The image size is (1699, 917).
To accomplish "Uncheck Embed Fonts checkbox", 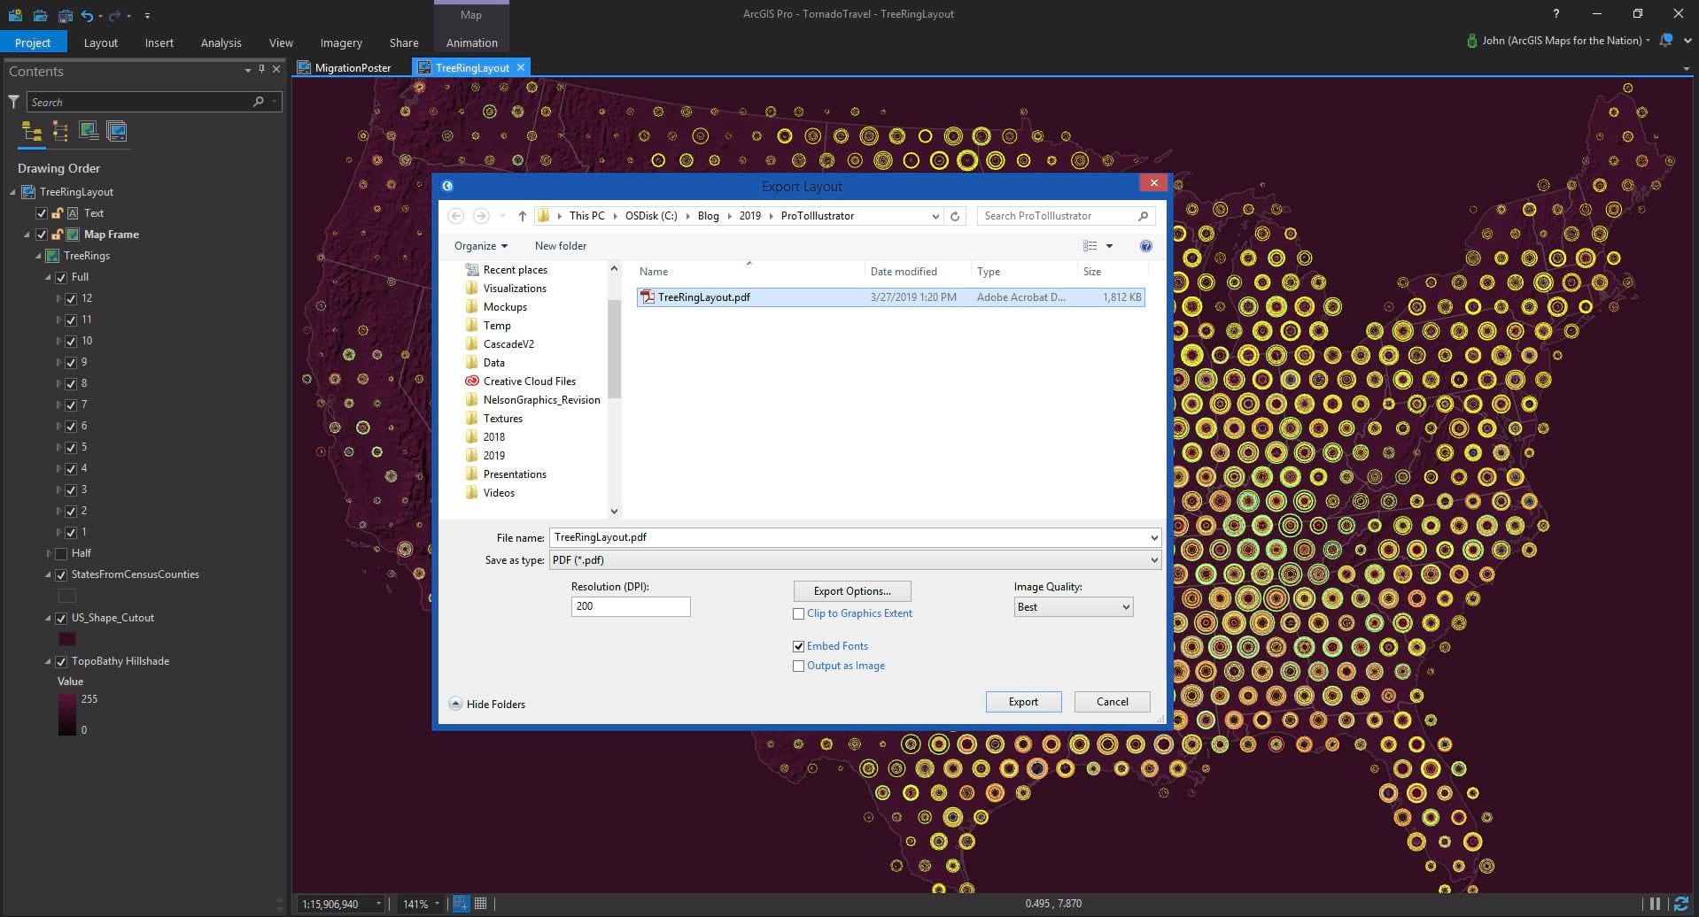I will (799, 646).
